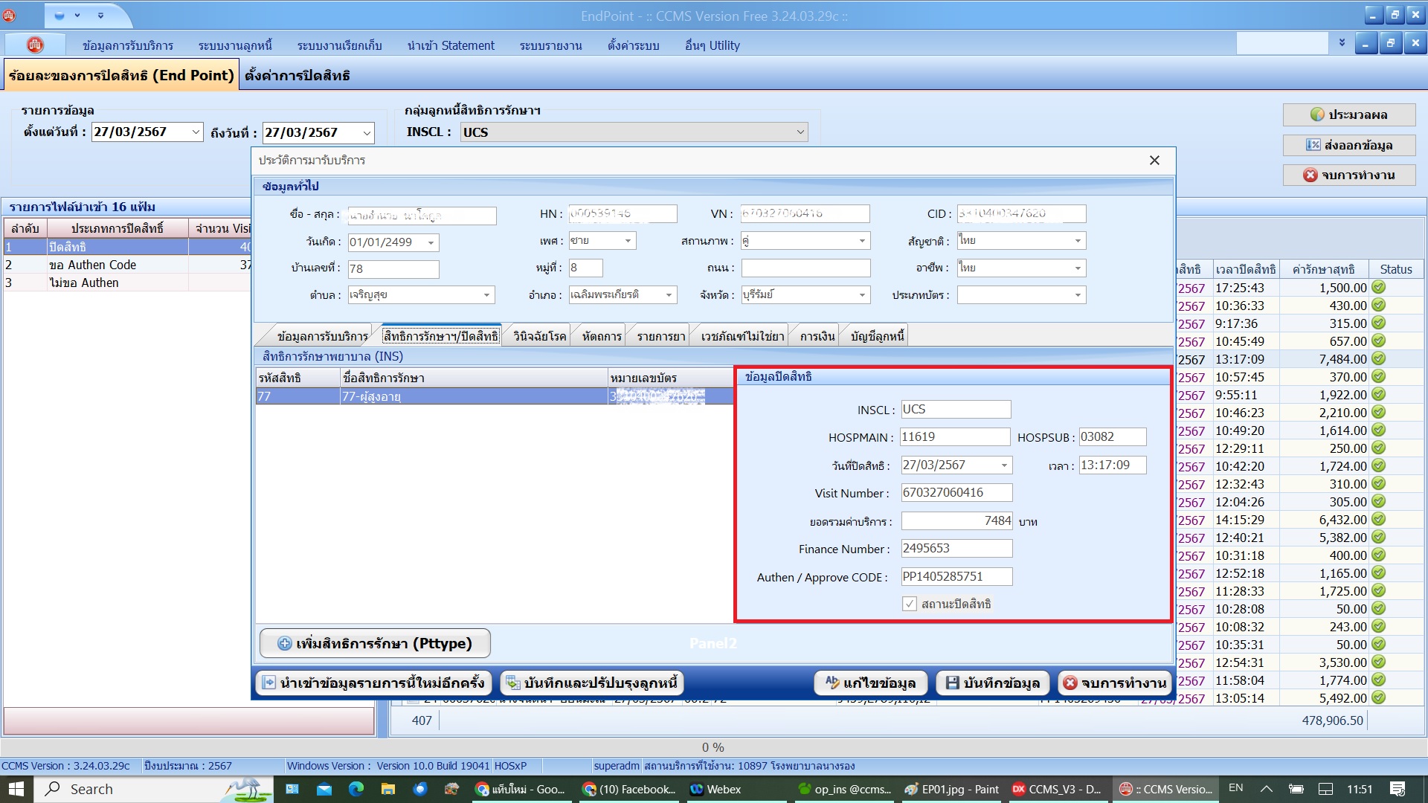Click นำเข้าข้อมูลรายการนี้ใหม่อีกครั้ง button
Viewport: 1428px width, 803px height.
pyautogui.click(x=373, y=683)
